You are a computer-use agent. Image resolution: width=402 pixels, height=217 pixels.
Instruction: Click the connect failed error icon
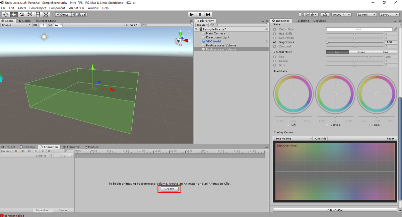pos(2,215)
